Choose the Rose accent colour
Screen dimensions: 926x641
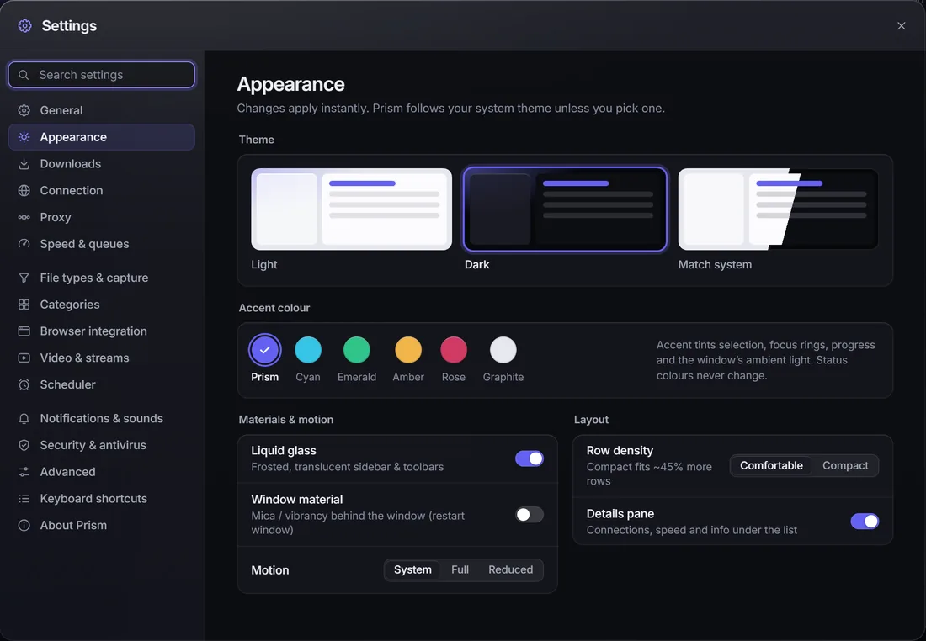[x=454, y=350]
